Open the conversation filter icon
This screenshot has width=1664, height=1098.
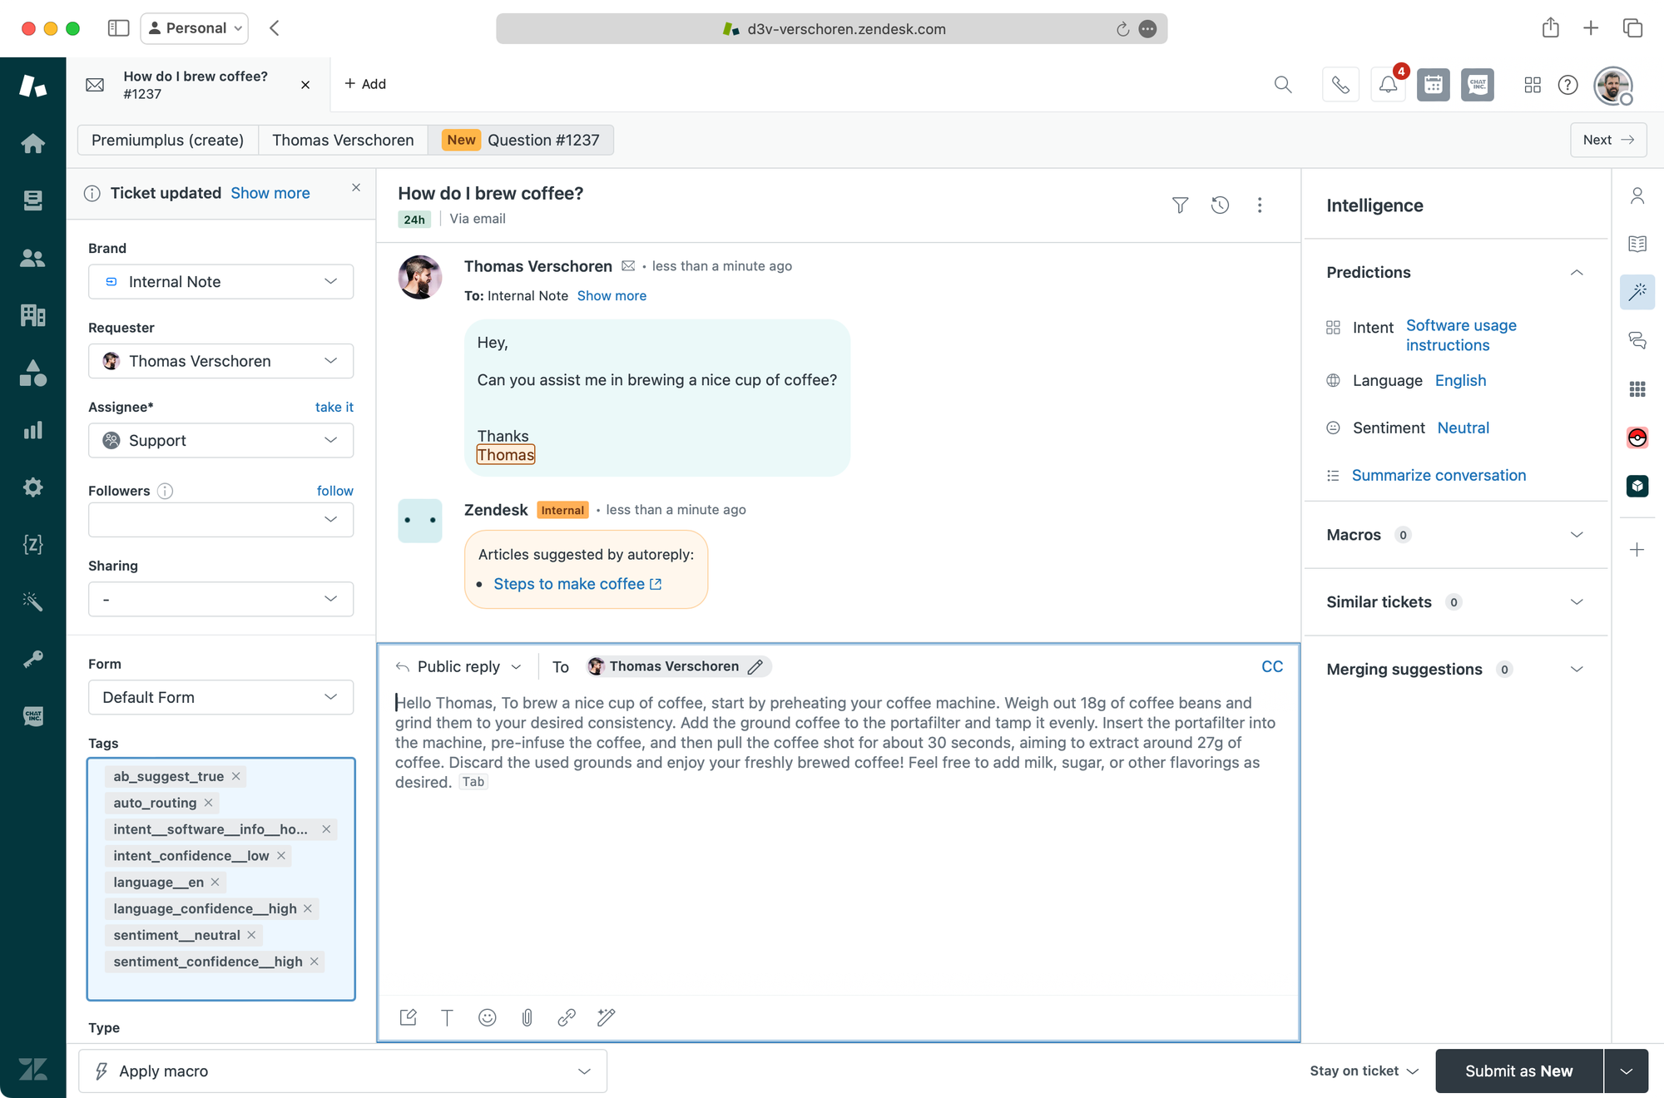[1180, 205]
